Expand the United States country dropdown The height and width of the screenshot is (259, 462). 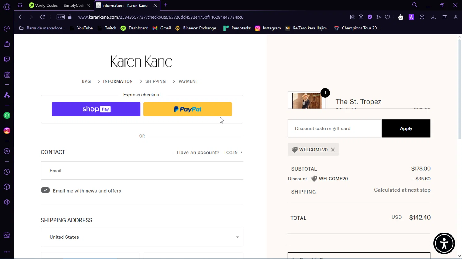coord(142,237)
